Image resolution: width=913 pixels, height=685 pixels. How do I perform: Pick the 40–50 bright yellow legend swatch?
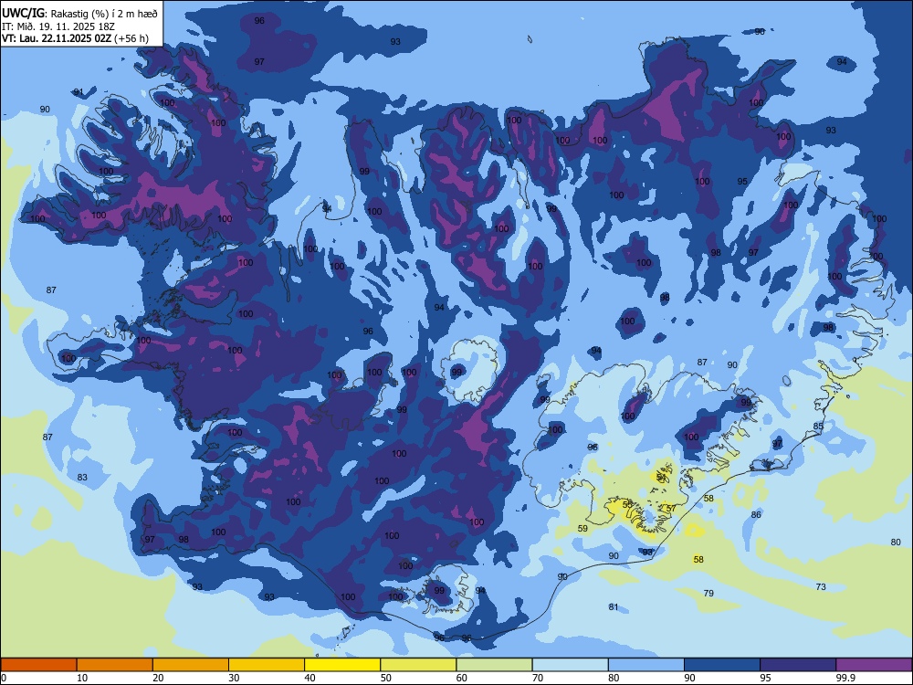tap(342, 665)
